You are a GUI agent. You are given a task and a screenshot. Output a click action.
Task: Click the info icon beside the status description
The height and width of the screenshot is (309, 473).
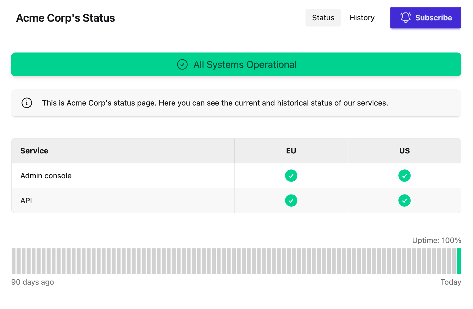pos(27,103)
